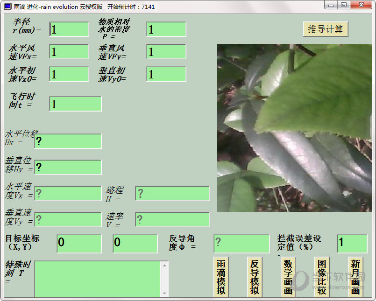Select the 路程 H output field

point(173,193)
